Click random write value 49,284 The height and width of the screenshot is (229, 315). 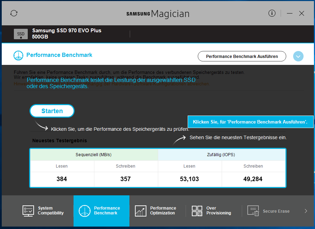[253, 179]
